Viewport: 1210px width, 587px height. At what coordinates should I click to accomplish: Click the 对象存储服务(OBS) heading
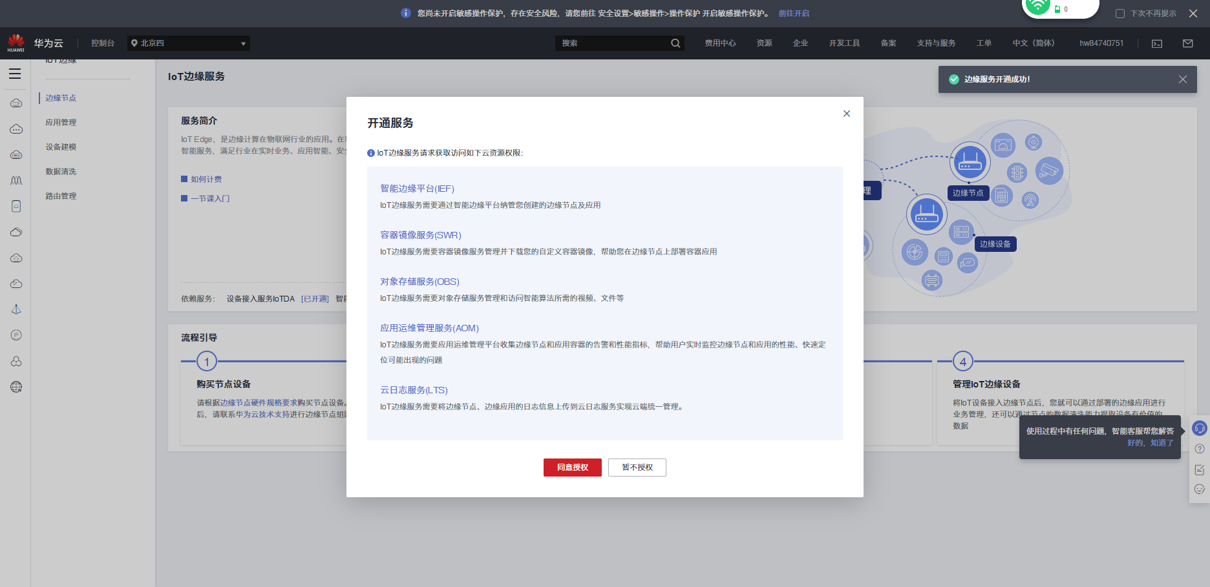click(x=419, y=282)
